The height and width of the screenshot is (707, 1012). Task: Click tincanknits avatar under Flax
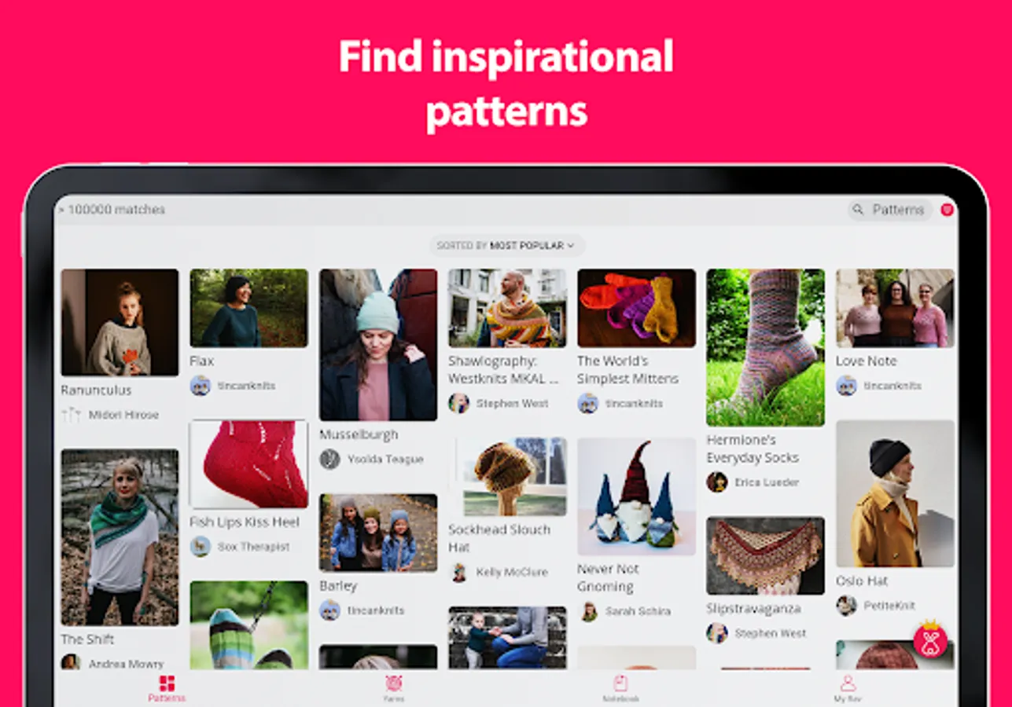click(201, 386)
